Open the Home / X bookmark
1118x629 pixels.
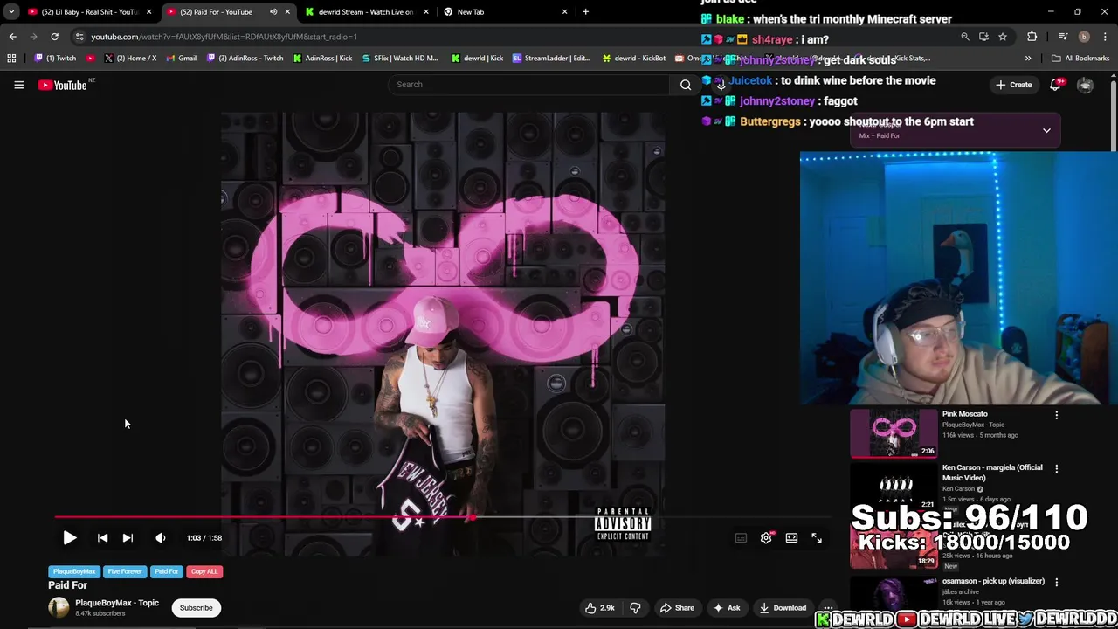[130, 59]
